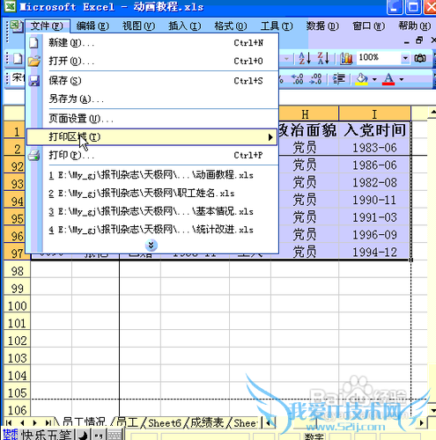The width and height of the screenshot is (436, 440).
Task: Open the 帮助(H) menu
Action: pyautogui.click(x=415, y=26)
